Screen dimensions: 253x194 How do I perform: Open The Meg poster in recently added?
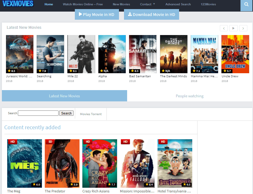coord(24,163)
